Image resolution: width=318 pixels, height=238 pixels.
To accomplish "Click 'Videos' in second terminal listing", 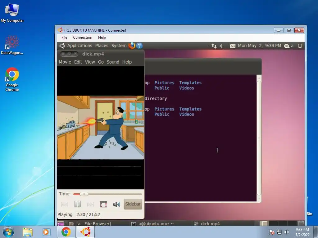I will tap(187, 114).
